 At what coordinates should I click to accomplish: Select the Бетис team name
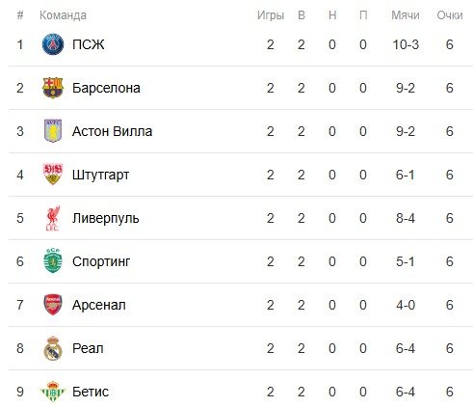click(x=91, y=392)
